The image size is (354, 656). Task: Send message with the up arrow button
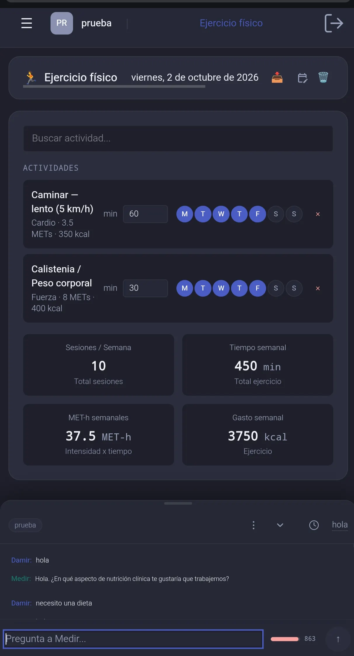click(x=338, y=639)
